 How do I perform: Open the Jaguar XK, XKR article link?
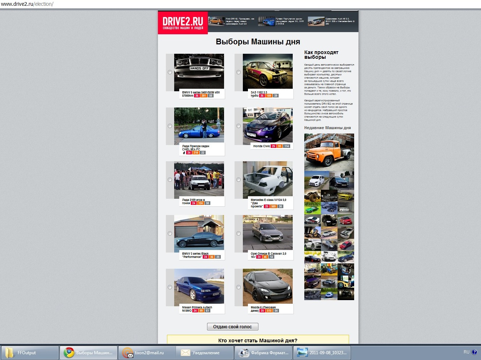290,21
